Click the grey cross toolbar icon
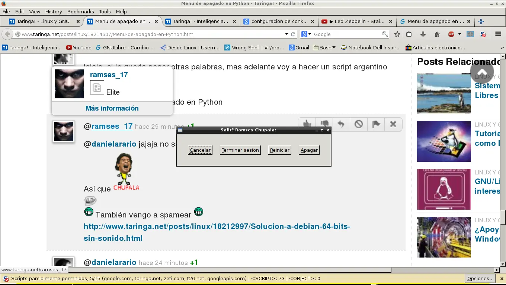This screenshot has width=506, height=285. (x=470, y=34)
